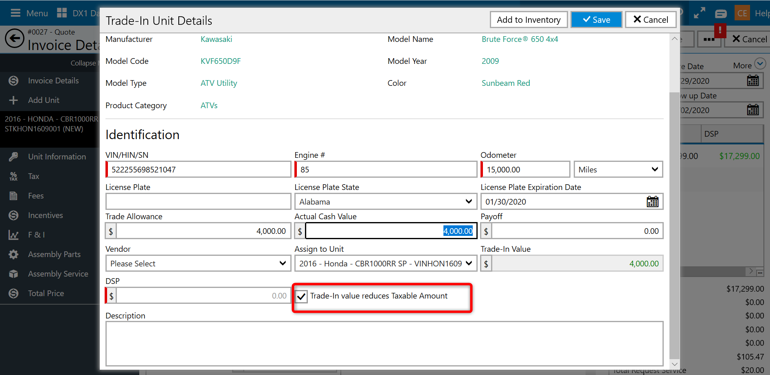Click the F & I chart icon
The image size is (770, 375).
(x=13, y=235)
